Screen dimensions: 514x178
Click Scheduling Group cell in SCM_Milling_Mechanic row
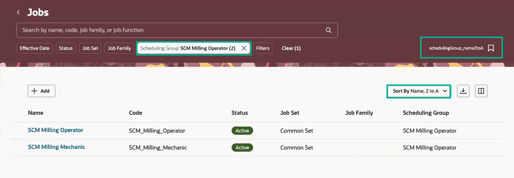tap(430, 148)
